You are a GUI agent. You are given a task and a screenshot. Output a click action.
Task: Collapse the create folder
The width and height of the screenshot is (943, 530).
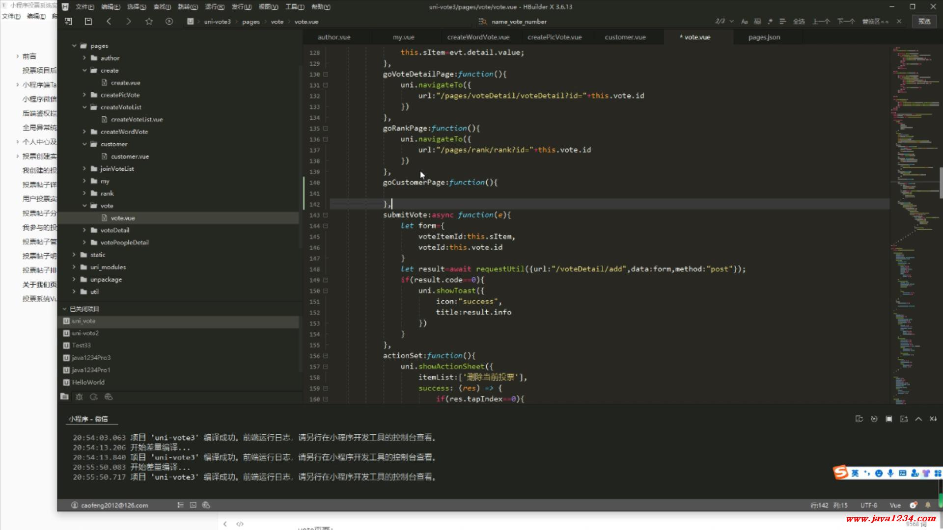coord(84,70)
